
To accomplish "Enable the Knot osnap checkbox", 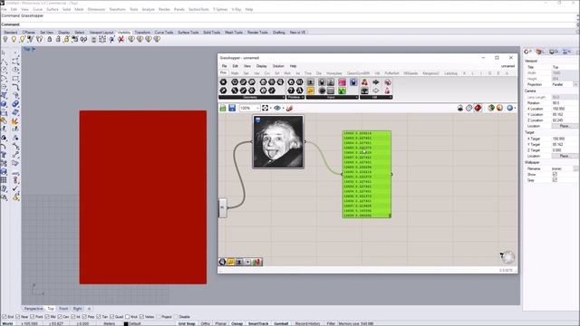I will click(x=128, y=317).
